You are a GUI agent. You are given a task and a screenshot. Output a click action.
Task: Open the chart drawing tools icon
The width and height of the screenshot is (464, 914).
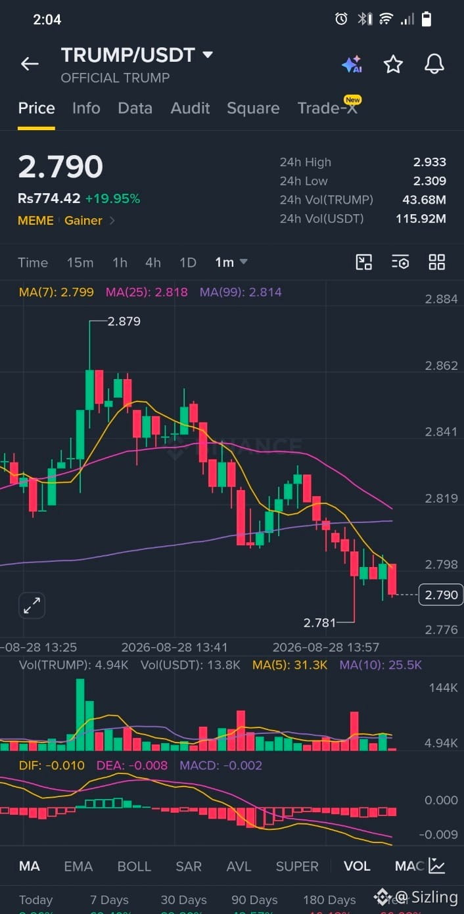(364, 262)
